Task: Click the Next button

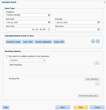Action: (81, 107)
